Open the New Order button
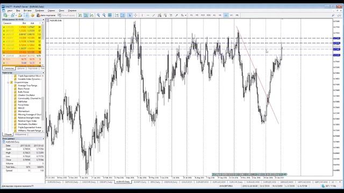 point(67,15)
